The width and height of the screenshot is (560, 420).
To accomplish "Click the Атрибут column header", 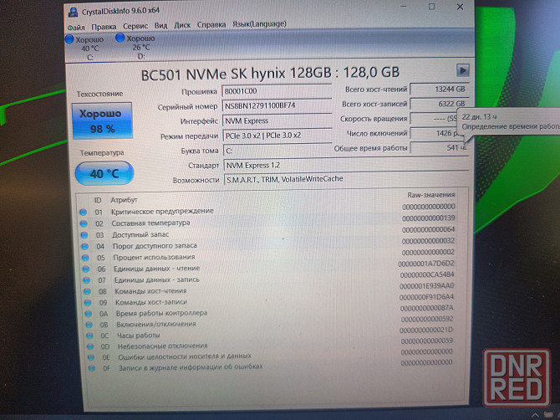I will pos(124,200).
